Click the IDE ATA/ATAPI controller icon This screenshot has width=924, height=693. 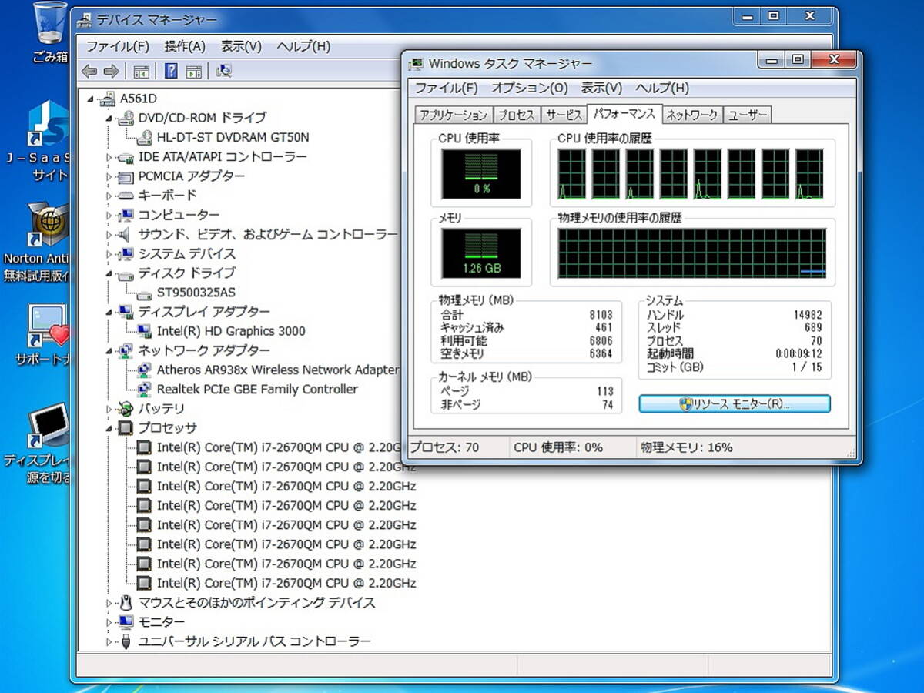[126, 157]
